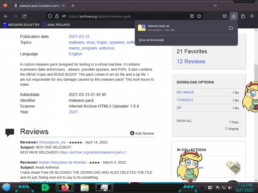Open ANAL PROLAPSE bookmark
Image resolution: width=258 pixels, height=193 pixels.
click(56, 25)
